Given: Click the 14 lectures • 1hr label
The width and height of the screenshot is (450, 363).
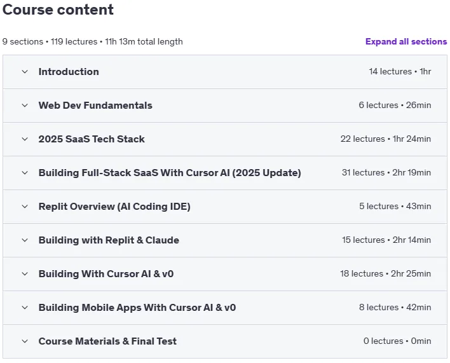Looking at the screenshot, I should (x=400, y=71).
